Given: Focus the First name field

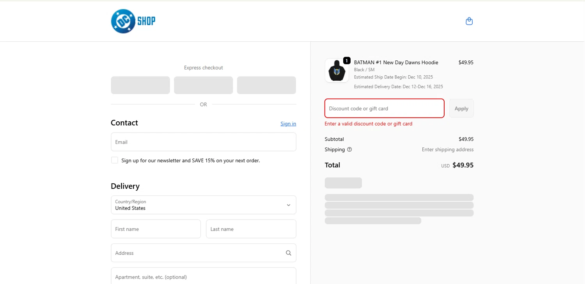Looking at the screenshot, I should [156, 229].
